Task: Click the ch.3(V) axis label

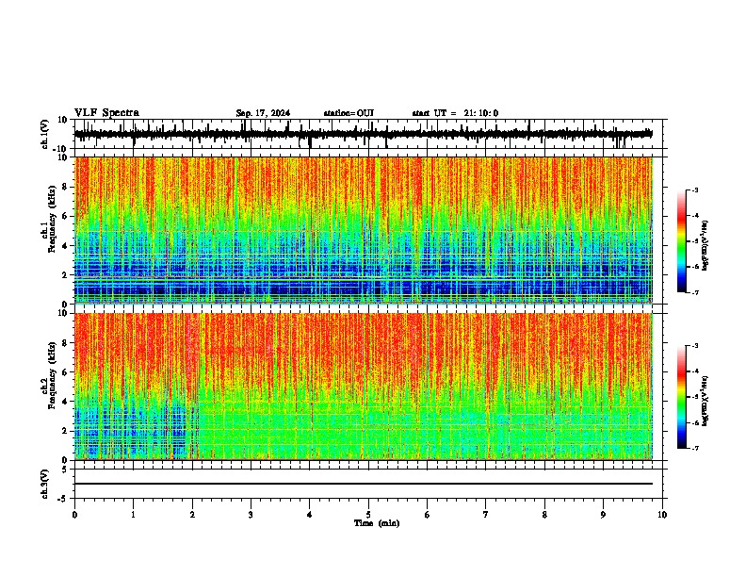Action: [x=45, y=484]
